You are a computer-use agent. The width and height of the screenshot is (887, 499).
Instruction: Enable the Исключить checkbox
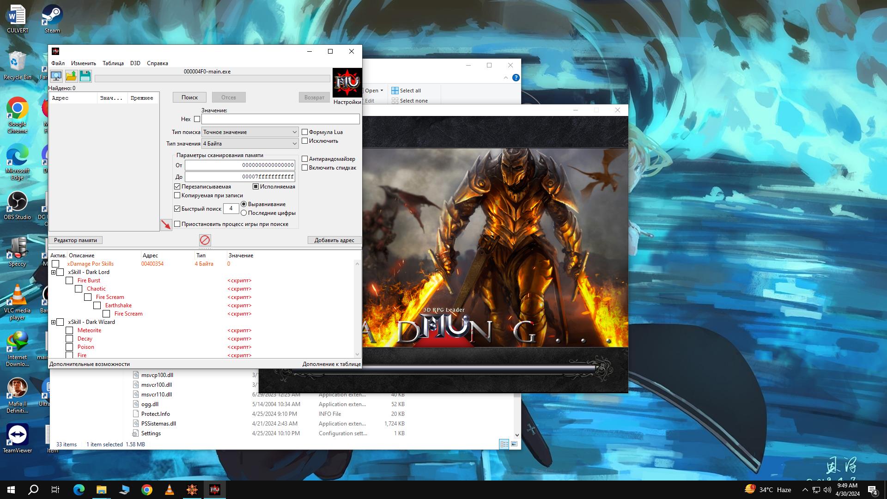304,141
